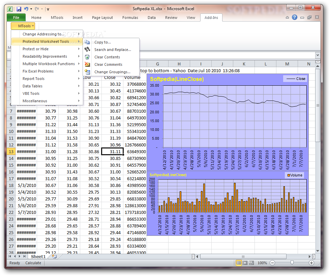
Task: Click the Clear Contents bin icon
Action: pyautogui.click(x=87, y=57)
